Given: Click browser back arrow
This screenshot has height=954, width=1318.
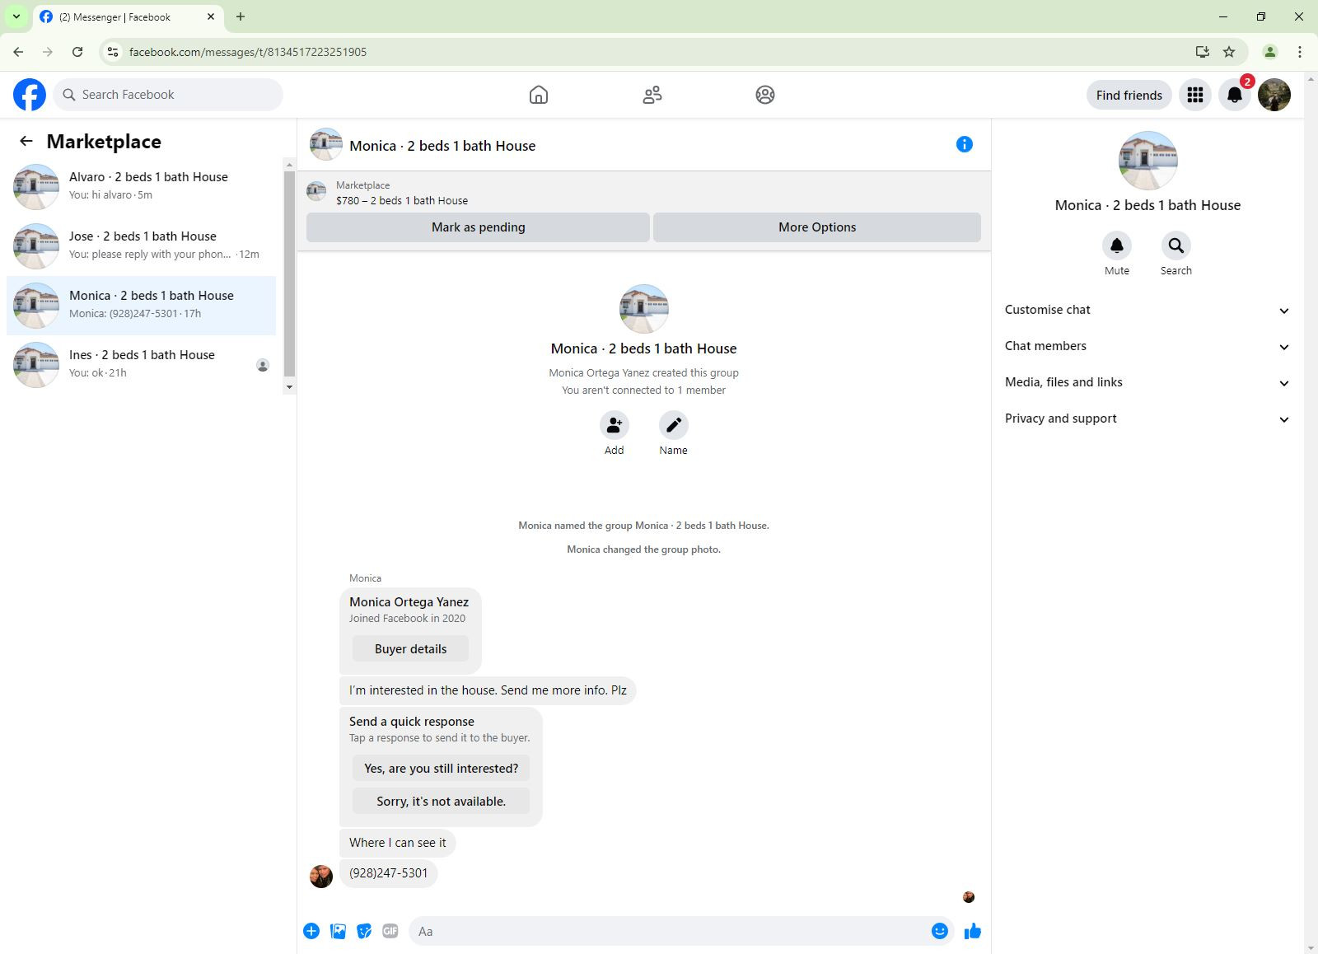Looking at the screenshot, I should [x=18, y=52].
